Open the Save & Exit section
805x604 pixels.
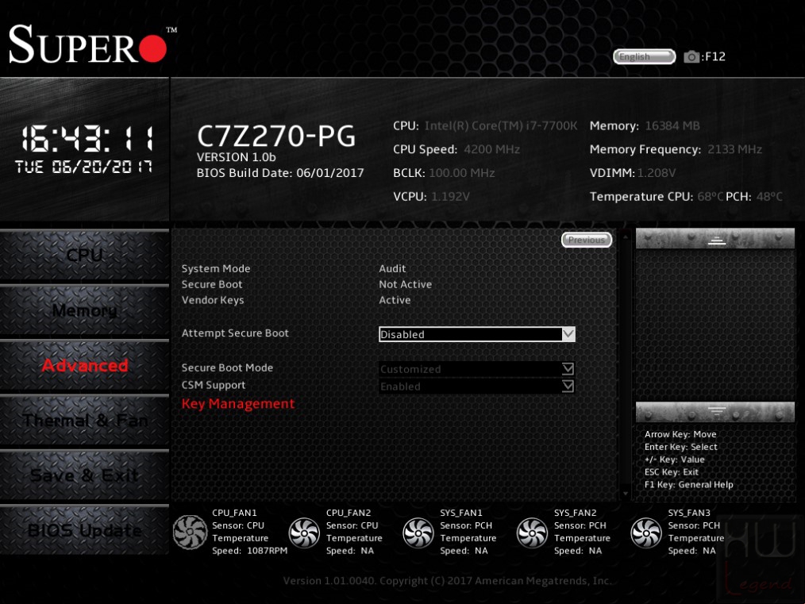pyautogui.click(x=85, y=475)
